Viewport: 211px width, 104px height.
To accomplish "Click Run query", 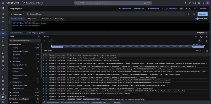I will (x=202, y=14).
